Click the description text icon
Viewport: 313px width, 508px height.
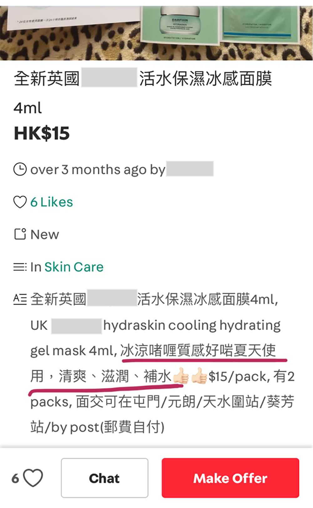(20, 299)
